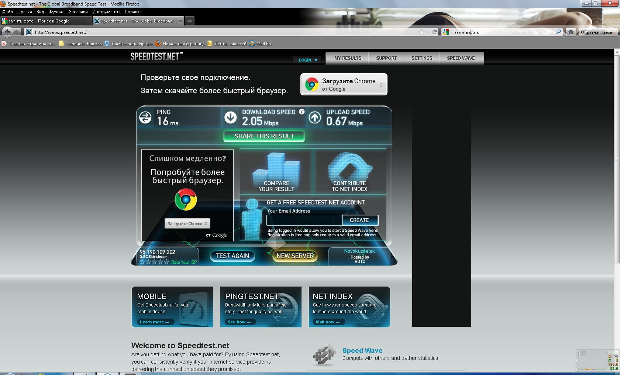The width and height of the screenshot is (620, 375).
Task: Click the download speed info icon
Action: pos(302,112)
